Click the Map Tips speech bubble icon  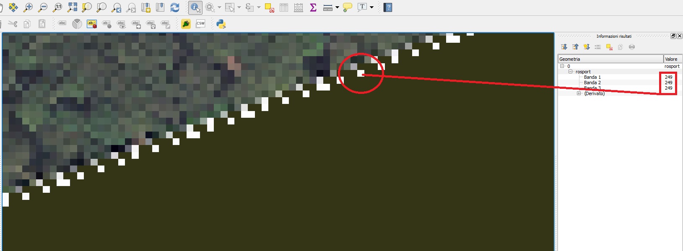point(348,7)
